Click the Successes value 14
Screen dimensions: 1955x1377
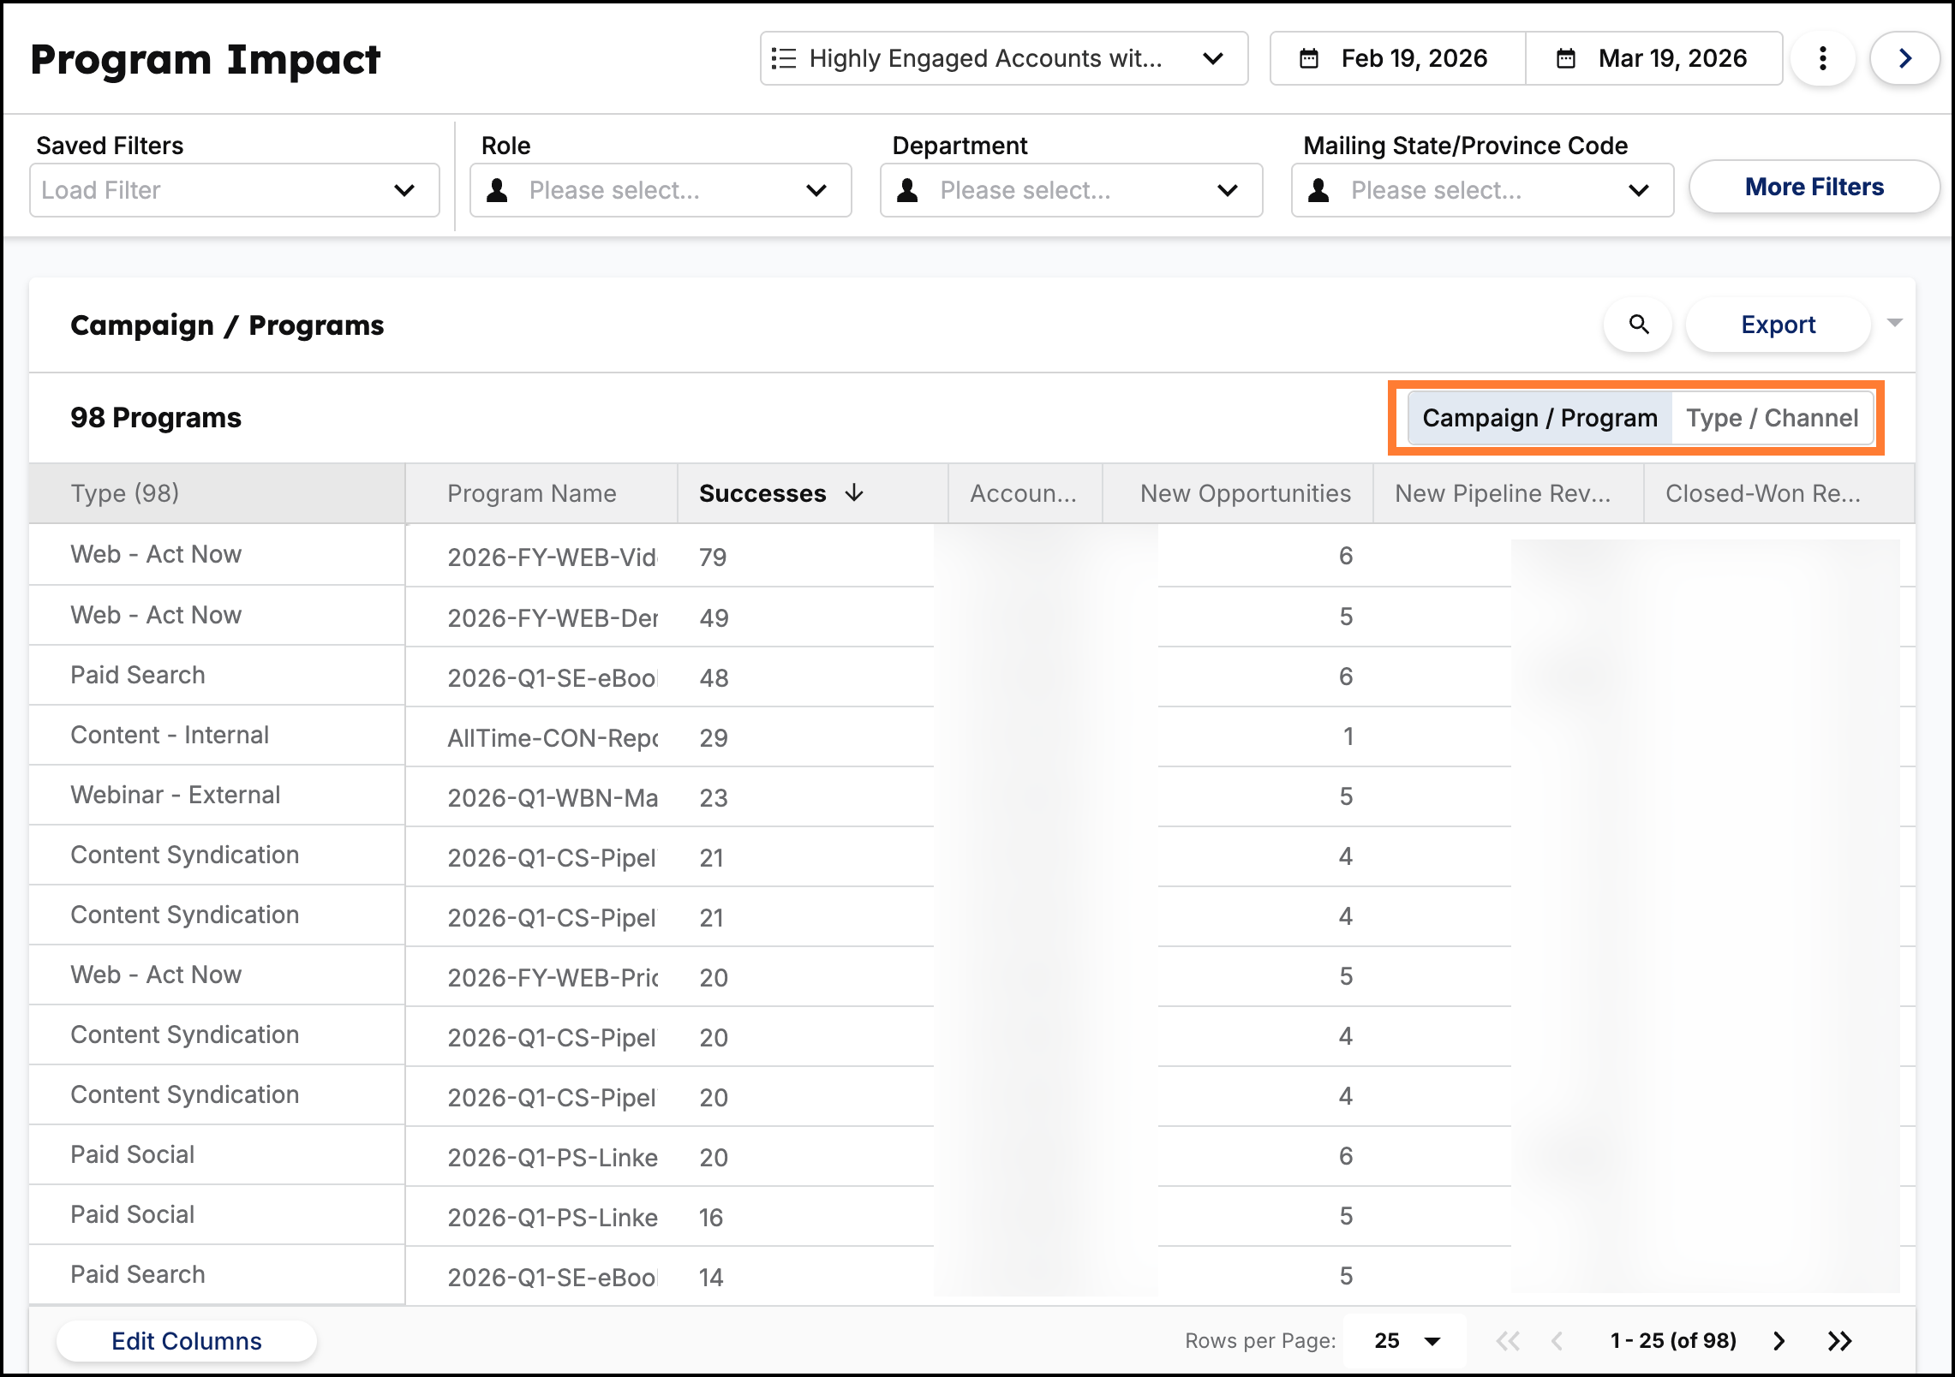[x=711, y=1277]
